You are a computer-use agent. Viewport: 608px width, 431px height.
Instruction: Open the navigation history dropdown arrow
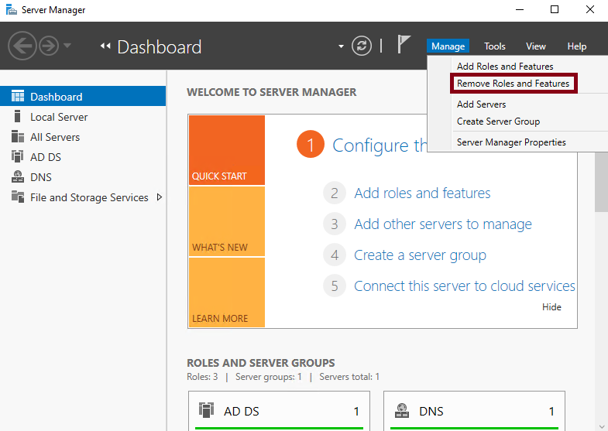tap(67, 46)
